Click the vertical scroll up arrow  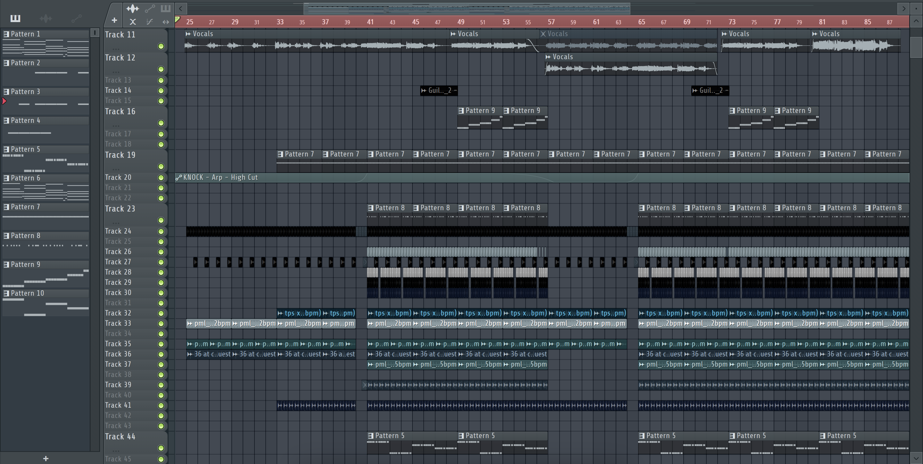tap(916, 21)
